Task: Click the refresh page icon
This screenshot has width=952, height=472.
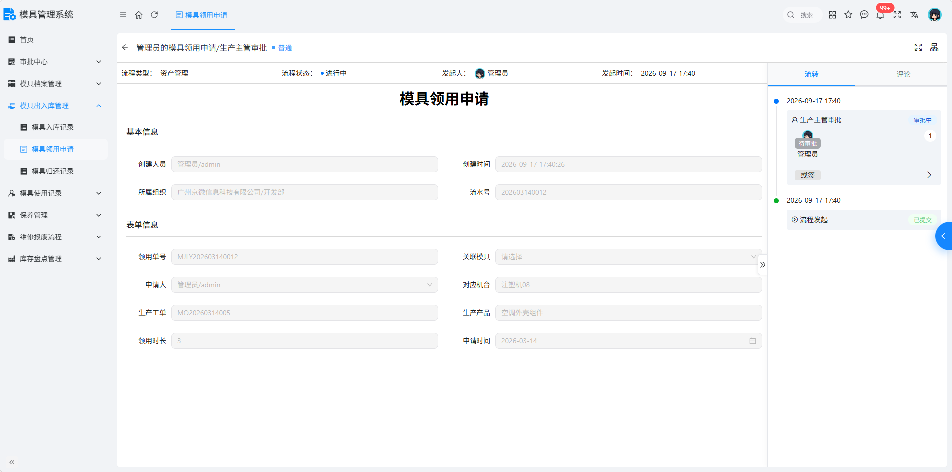Action: (154, 15)
